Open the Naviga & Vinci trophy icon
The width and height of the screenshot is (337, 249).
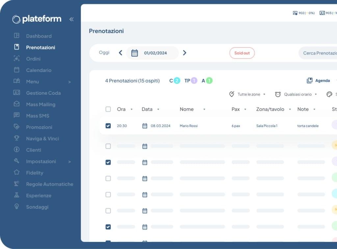[16, 138]
